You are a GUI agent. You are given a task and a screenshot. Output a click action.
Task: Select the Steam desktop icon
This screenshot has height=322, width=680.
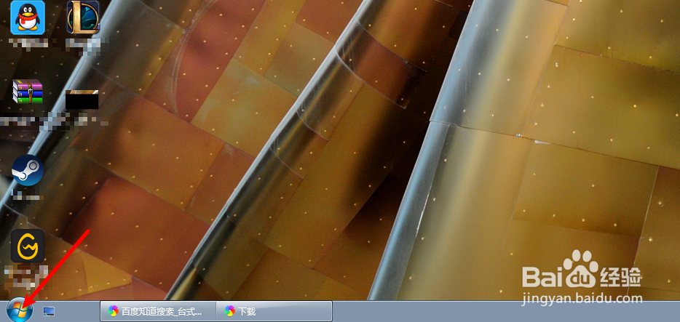click(28, 170)
